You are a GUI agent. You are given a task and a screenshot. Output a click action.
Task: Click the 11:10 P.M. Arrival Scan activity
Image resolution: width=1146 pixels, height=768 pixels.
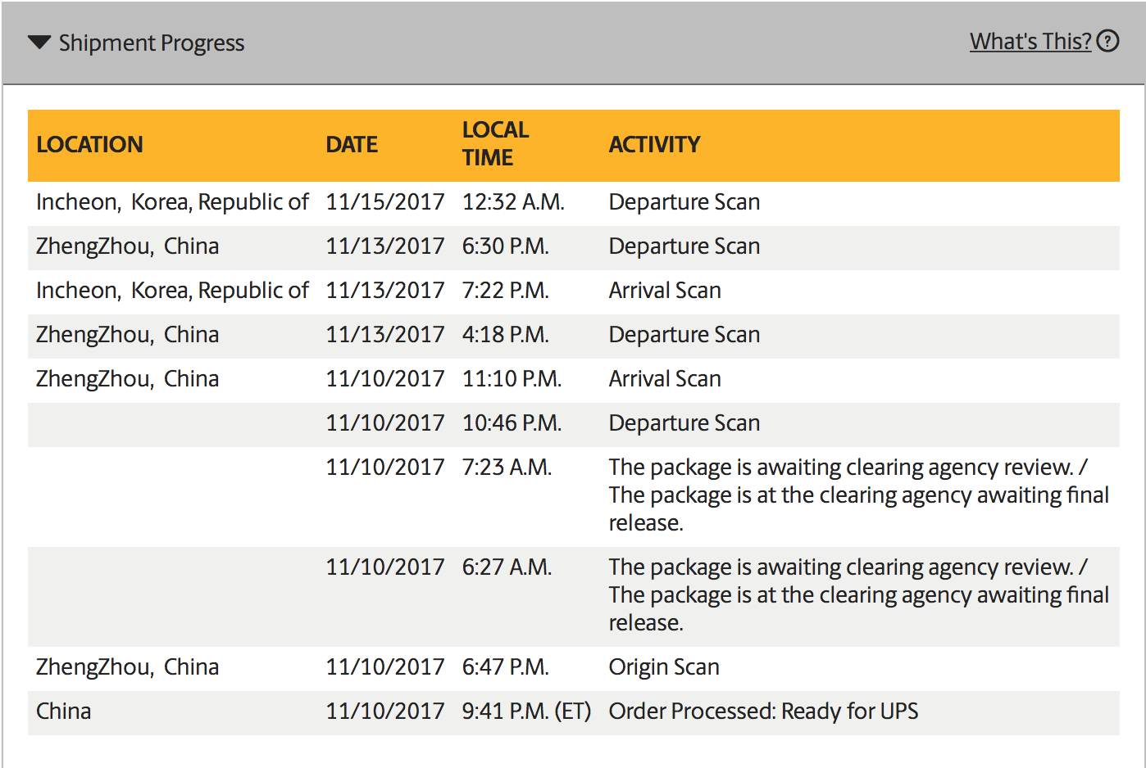coord(665,379)
